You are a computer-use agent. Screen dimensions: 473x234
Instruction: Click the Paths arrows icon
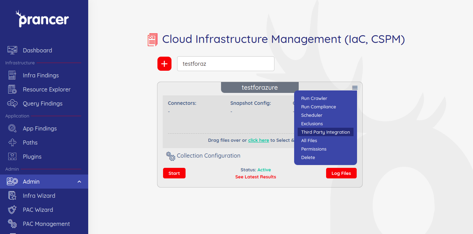pyautogui.click(x=12, y=143)
